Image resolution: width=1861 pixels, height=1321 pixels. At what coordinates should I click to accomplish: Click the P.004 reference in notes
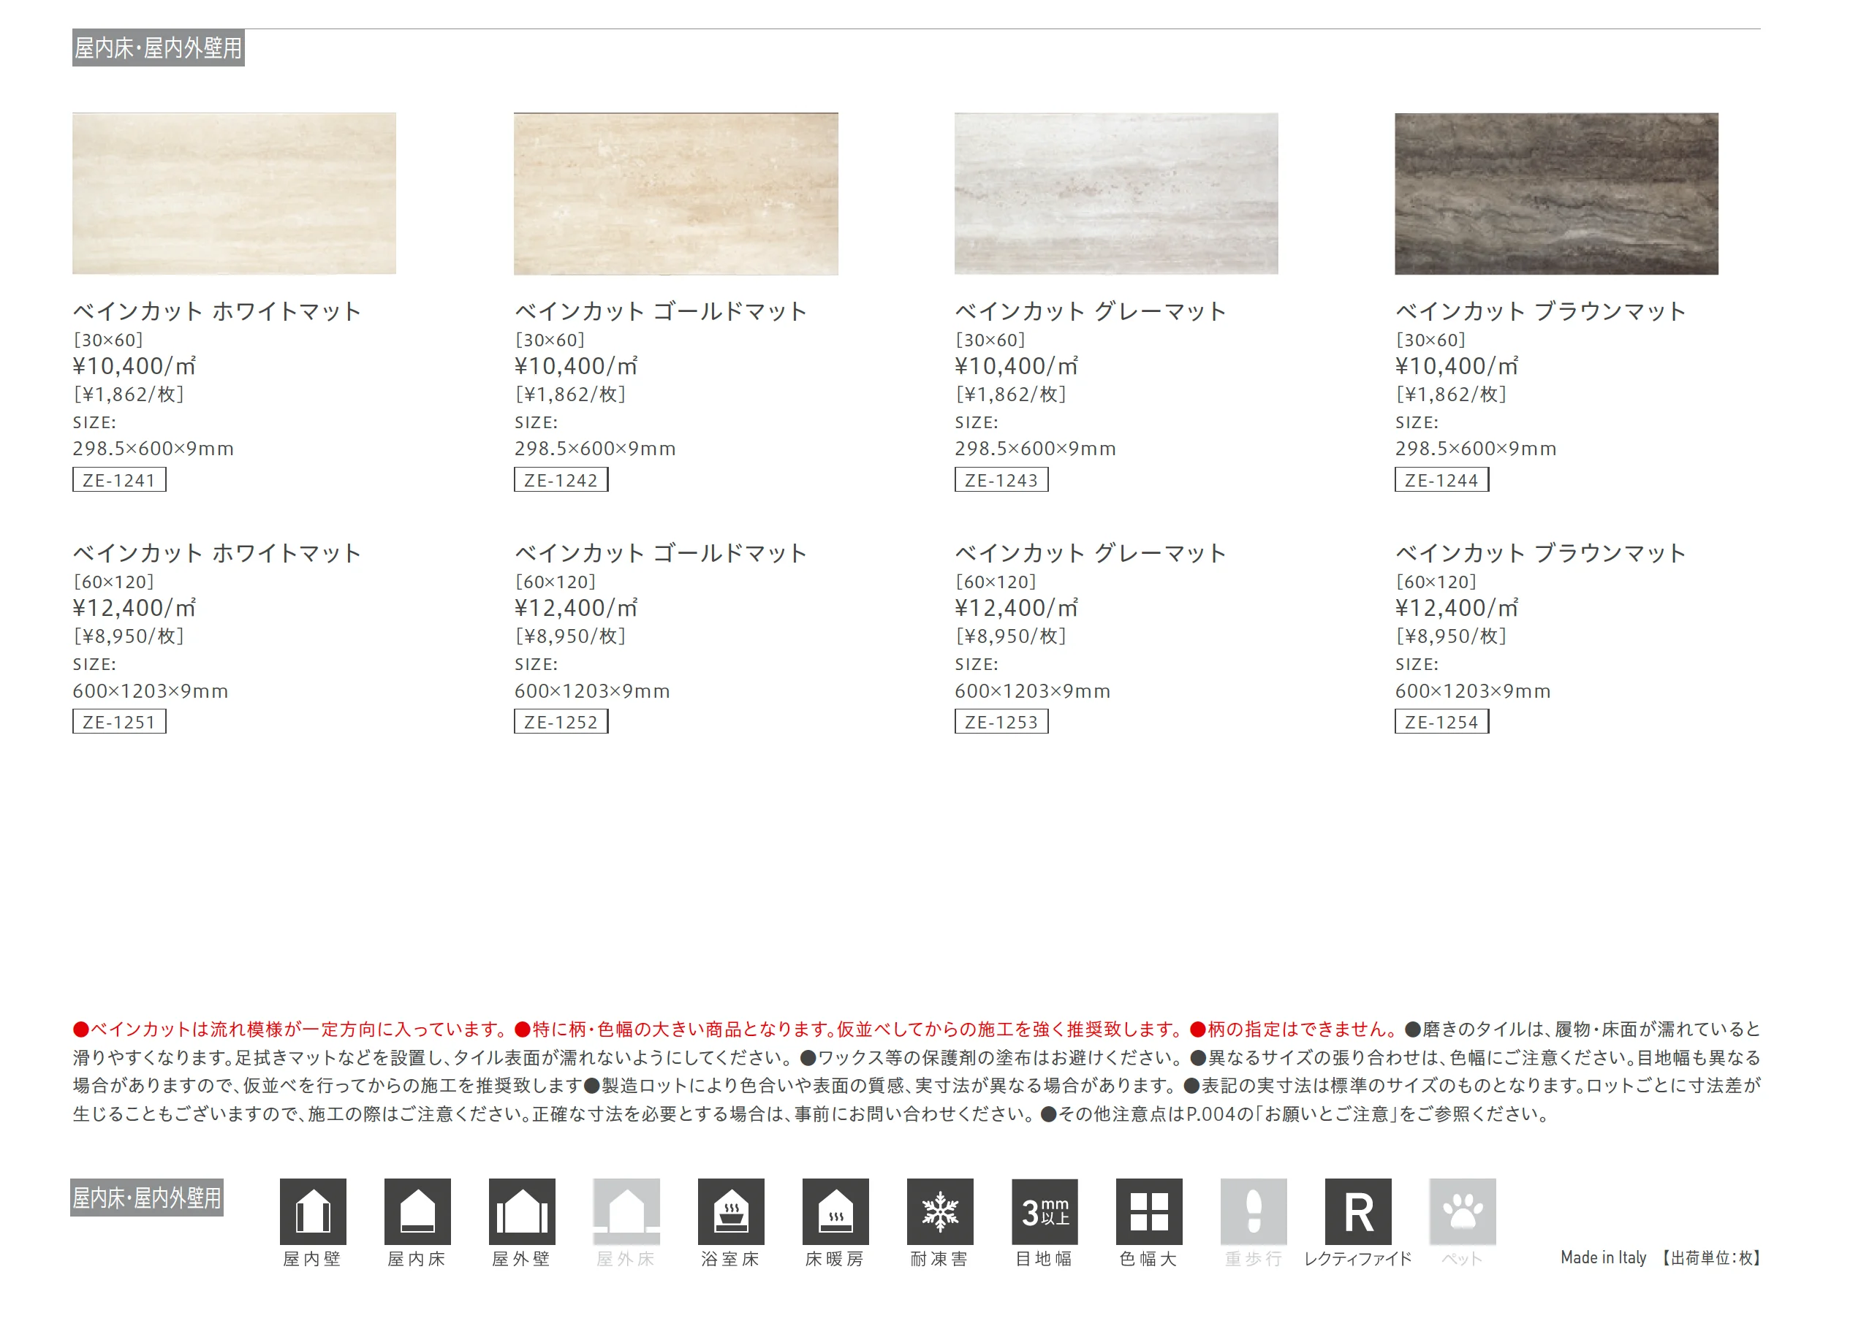point(1211,1113)
